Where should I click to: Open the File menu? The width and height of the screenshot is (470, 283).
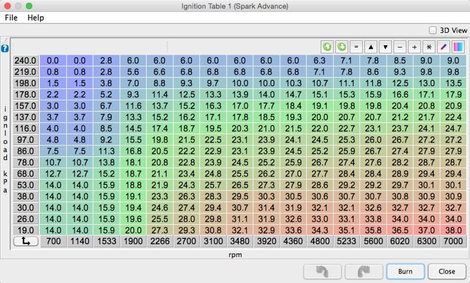coord(11,18)
